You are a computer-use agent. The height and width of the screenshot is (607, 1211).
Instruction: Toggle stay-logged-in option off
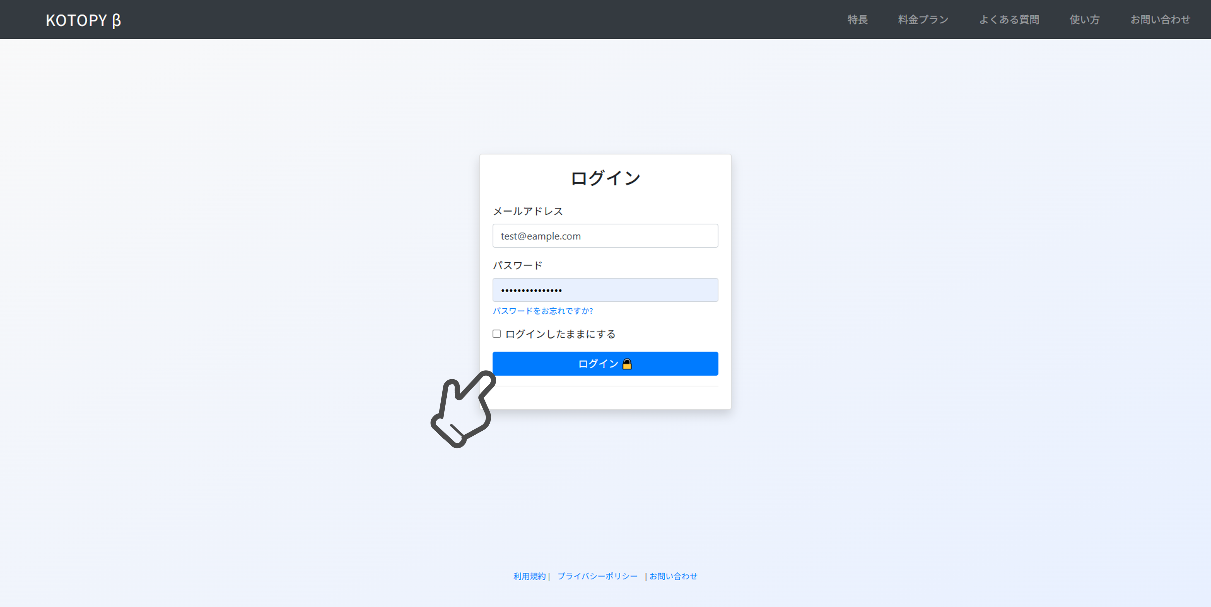pyautogui.click(x=497, y=334)
